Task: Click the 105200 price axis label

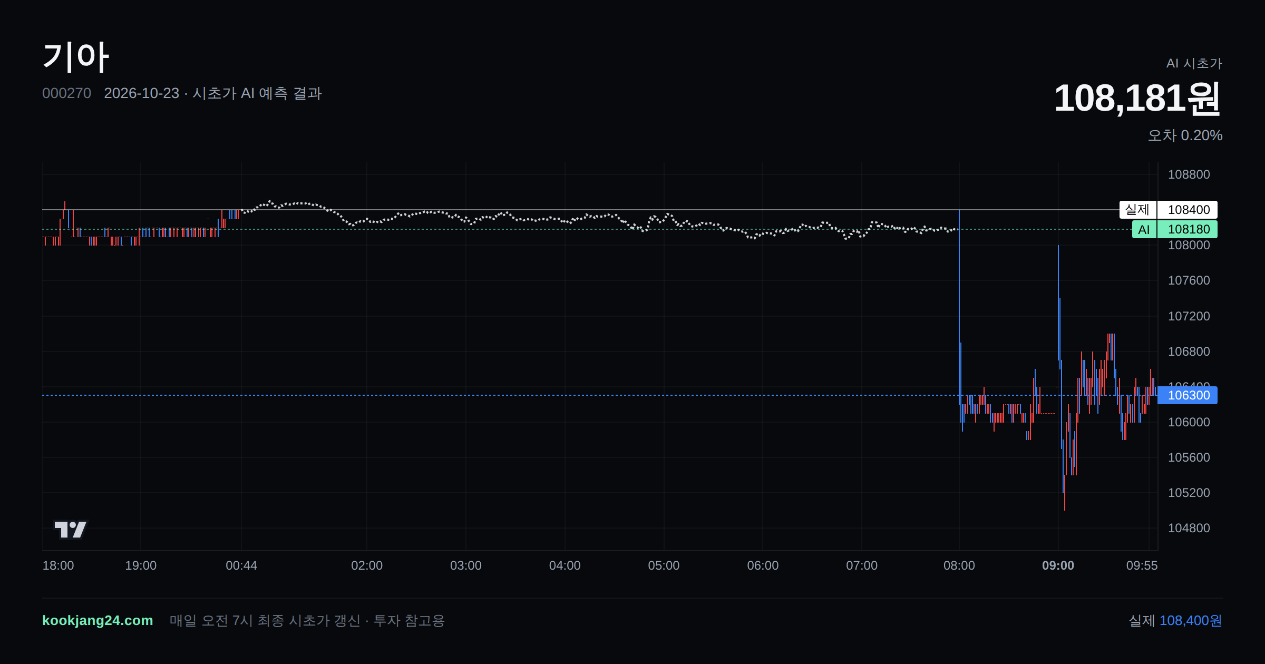Action: 1189,493
